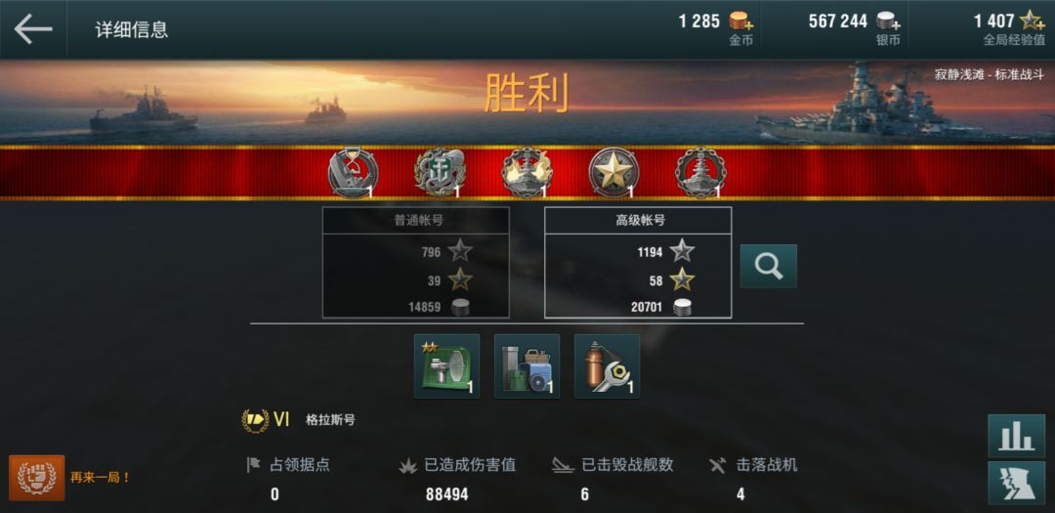Viewport: 1055px width, 513px height.
Task: Select the shield and laurel medal
Action: click(x=440, y=173)
